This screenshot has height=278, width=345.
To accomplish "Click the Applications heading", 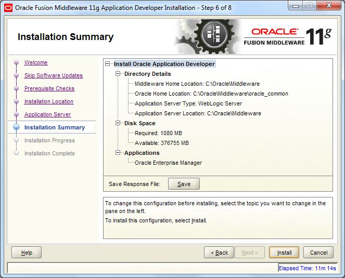I will 142,153.
